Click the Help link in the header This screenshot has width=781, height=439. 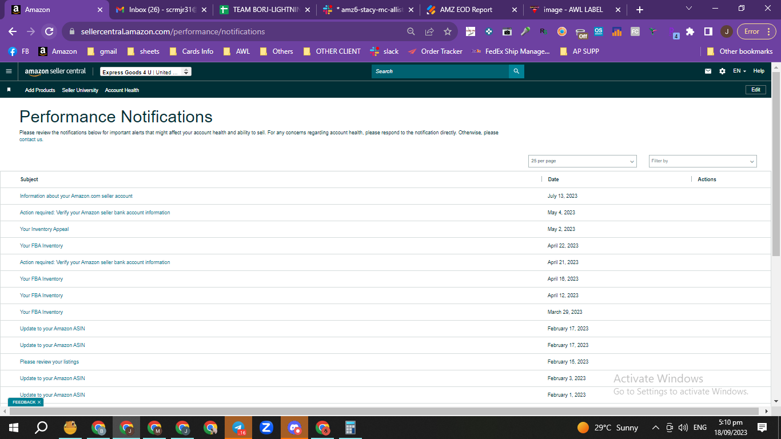pos(759,71)
